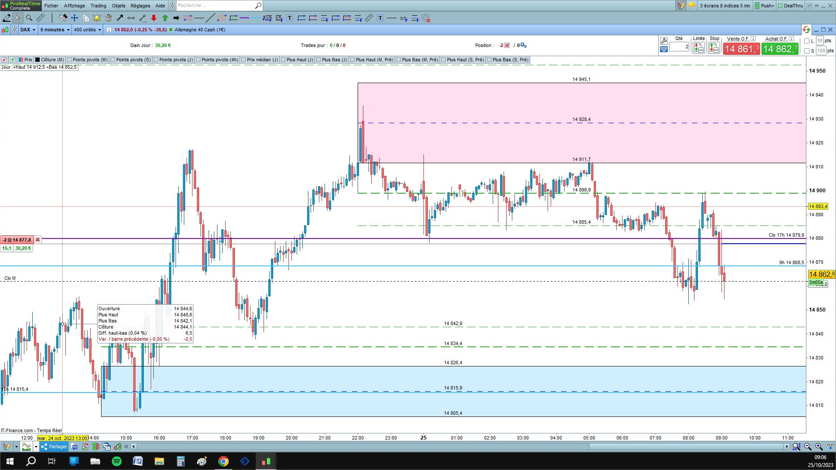Click the Windows Start button
The image size is (836, 470).
coord(10,461)
